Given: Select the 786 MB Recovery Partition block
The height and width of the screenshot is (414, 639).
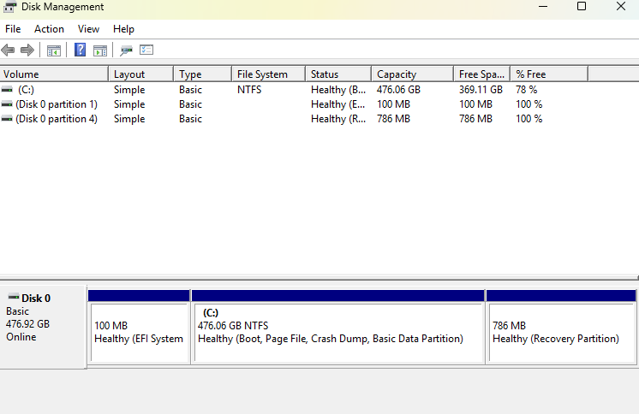Looking at the screenshot, I should click(560, 332).
